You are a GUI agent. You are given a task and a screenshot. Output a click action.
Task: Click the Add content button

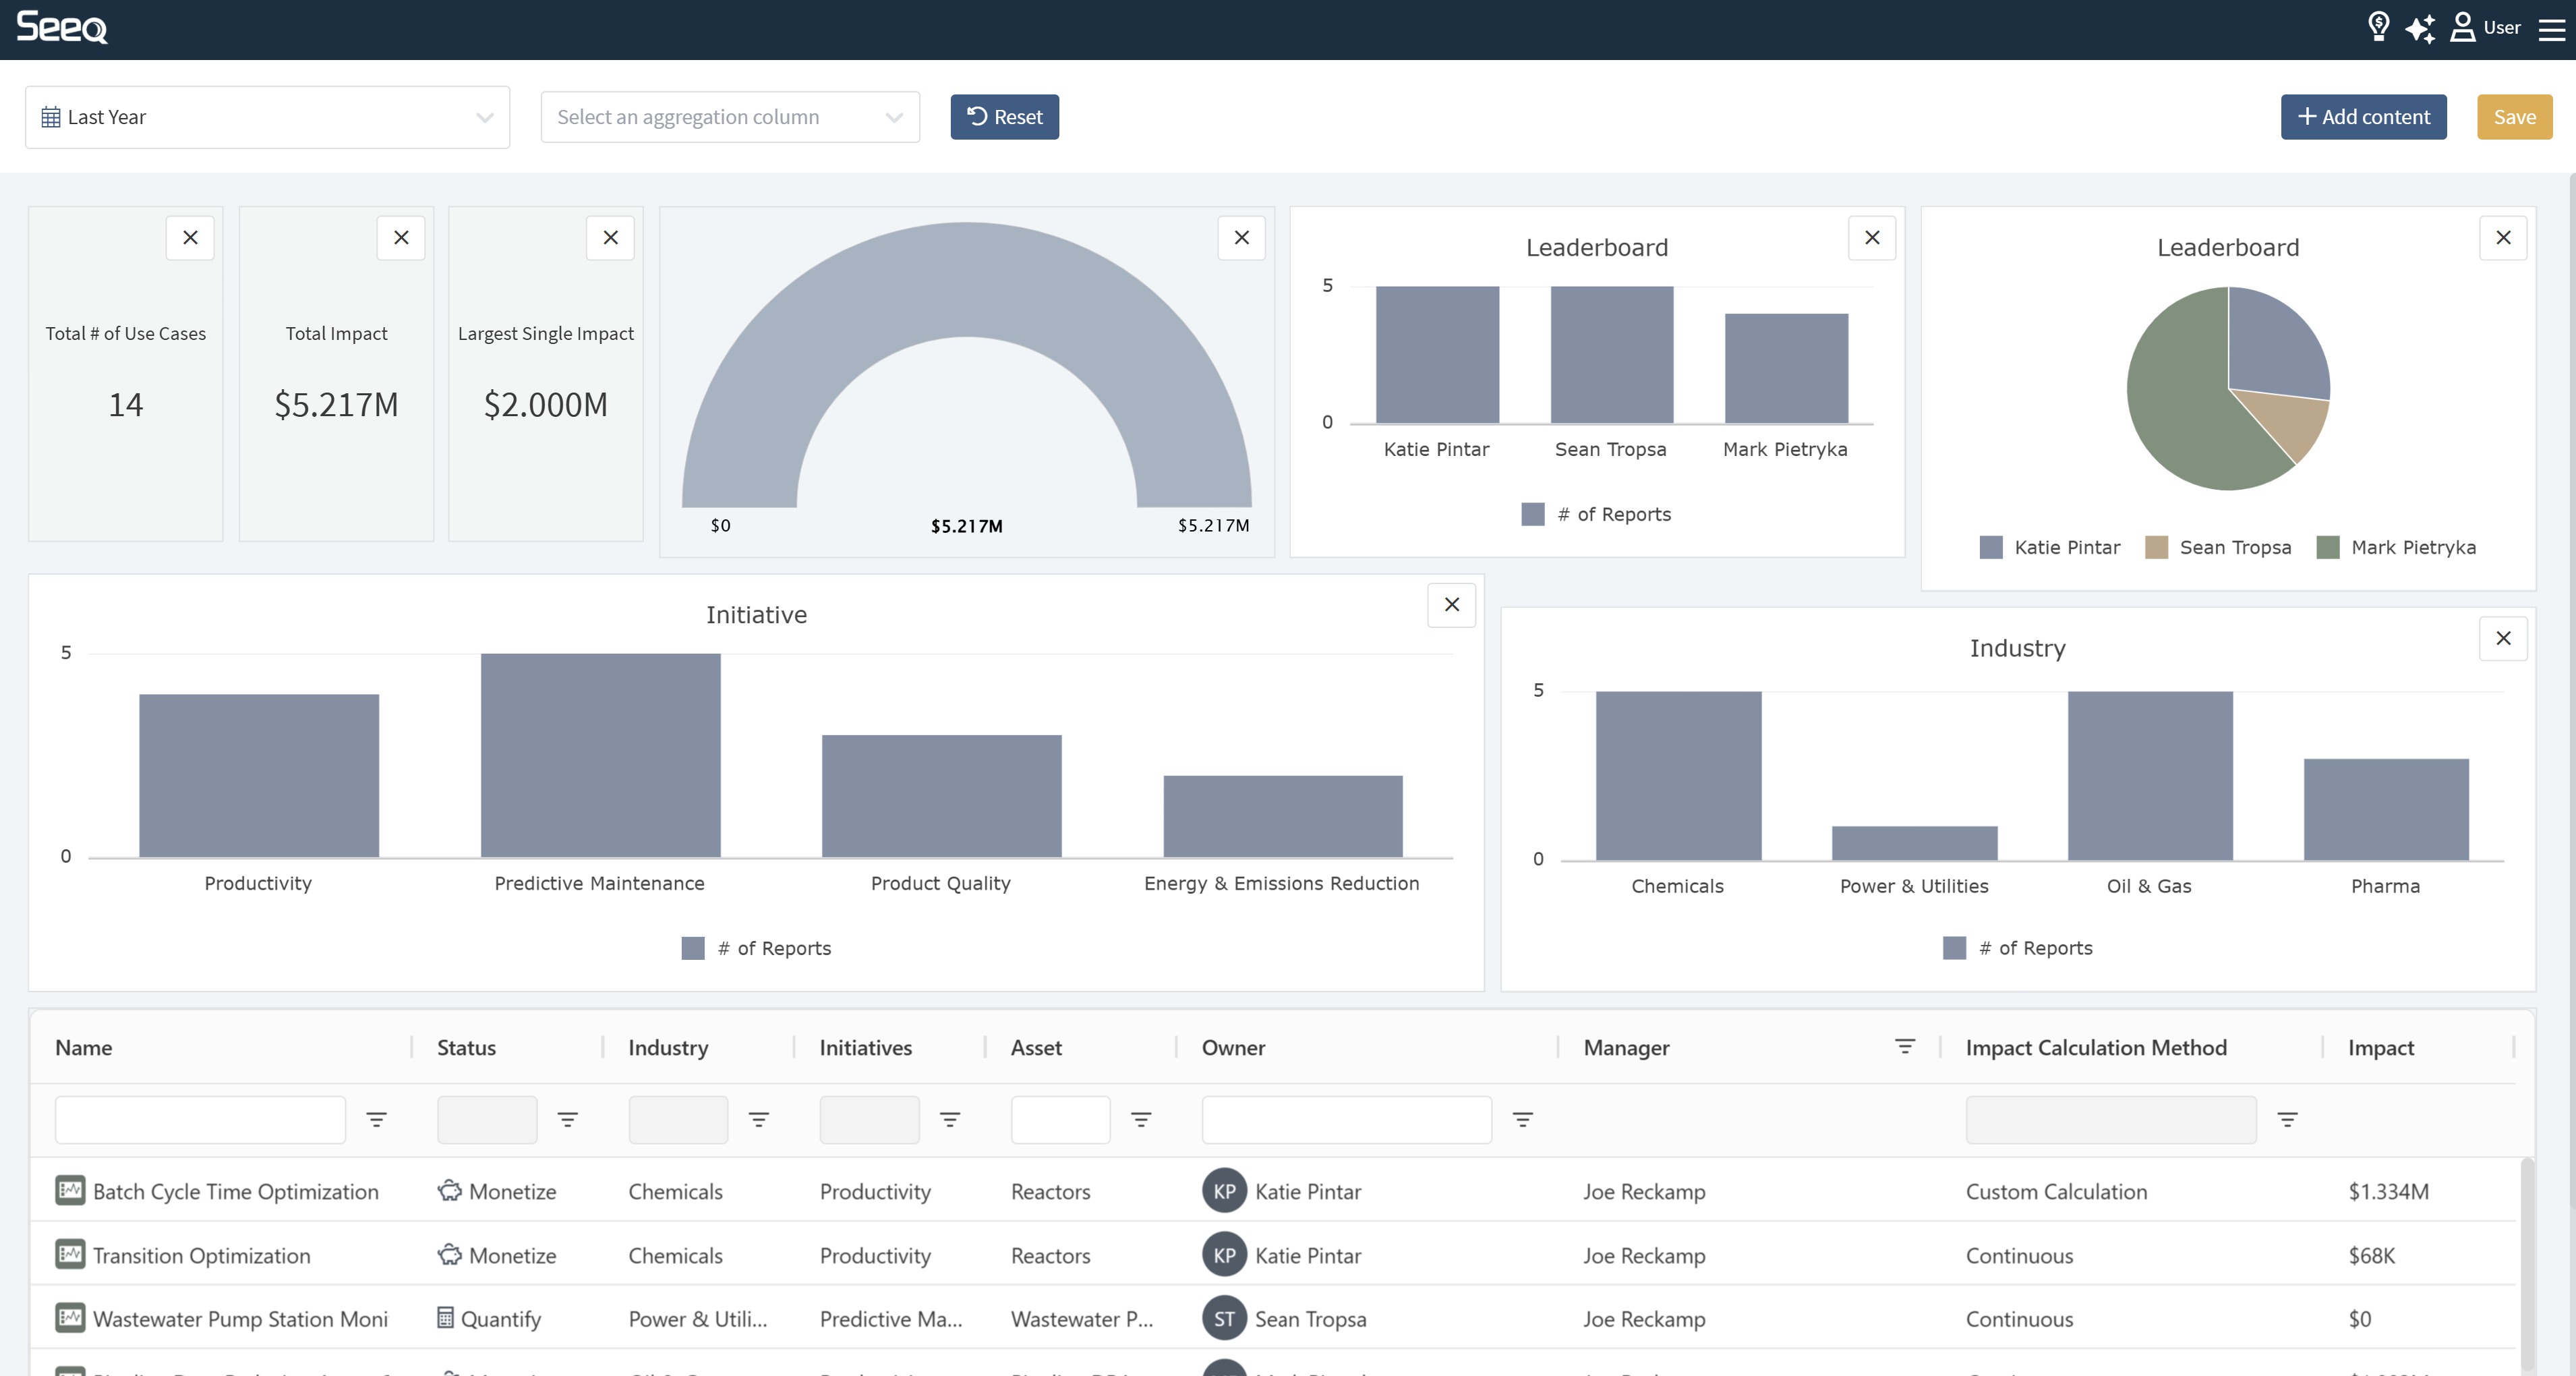(2363, 117)
